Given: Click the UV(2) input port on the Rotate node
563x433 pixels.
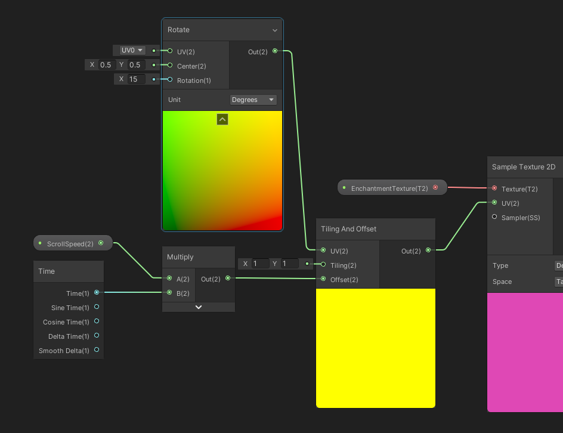Looking at the screenshot, I should pos(169,51).
